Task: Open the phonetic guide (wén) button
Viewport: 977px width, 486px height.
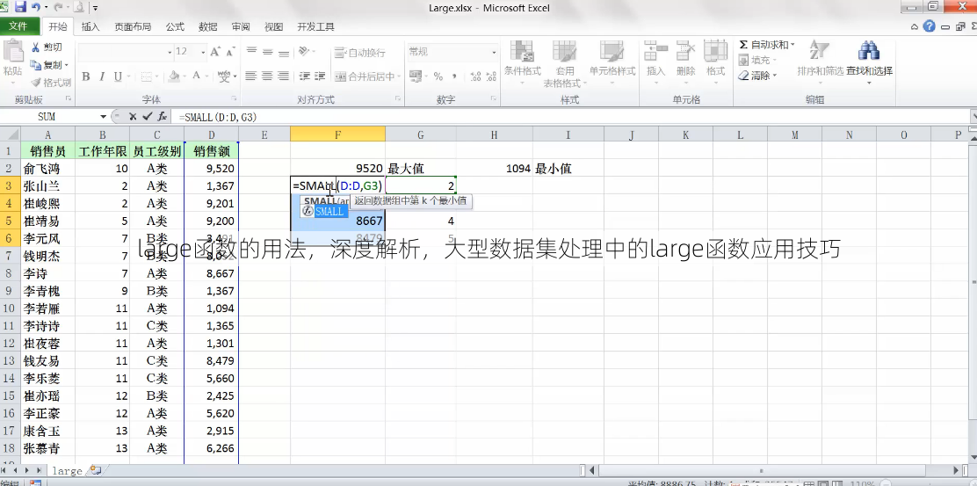Action: [x=224, y=76]
